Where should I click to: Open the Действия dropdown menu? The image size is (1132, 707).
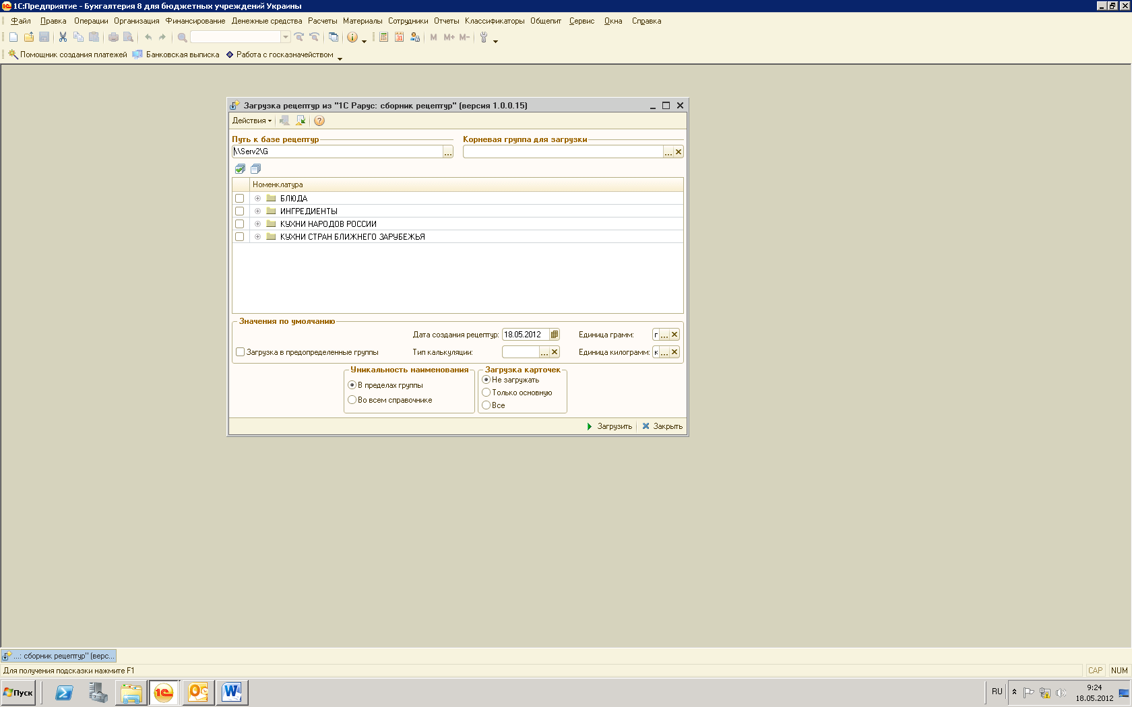pos(251,121)
